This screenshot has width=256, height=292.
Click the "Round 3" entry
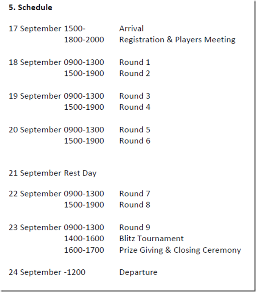[x=135, y=96]
